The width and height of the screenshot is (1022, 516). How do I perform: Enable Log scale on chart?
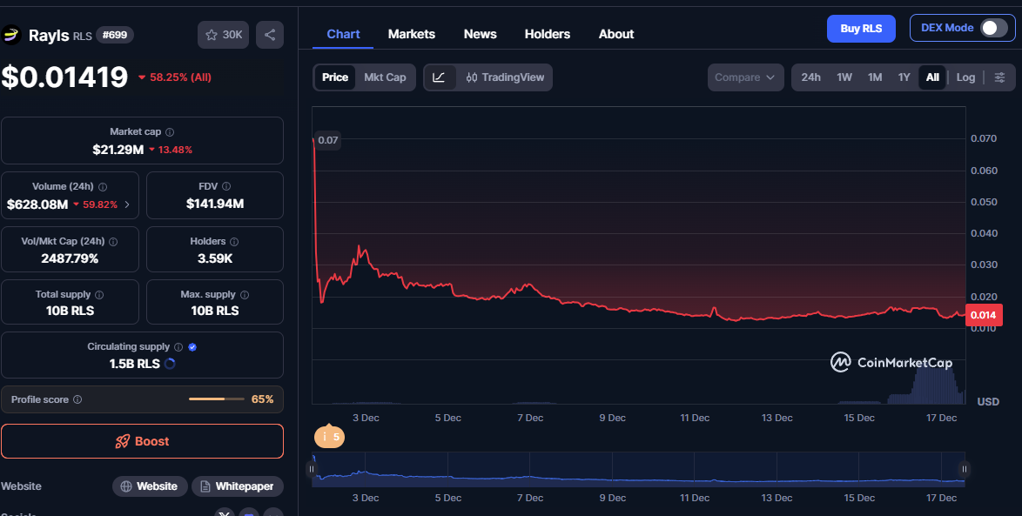point(965,77)
